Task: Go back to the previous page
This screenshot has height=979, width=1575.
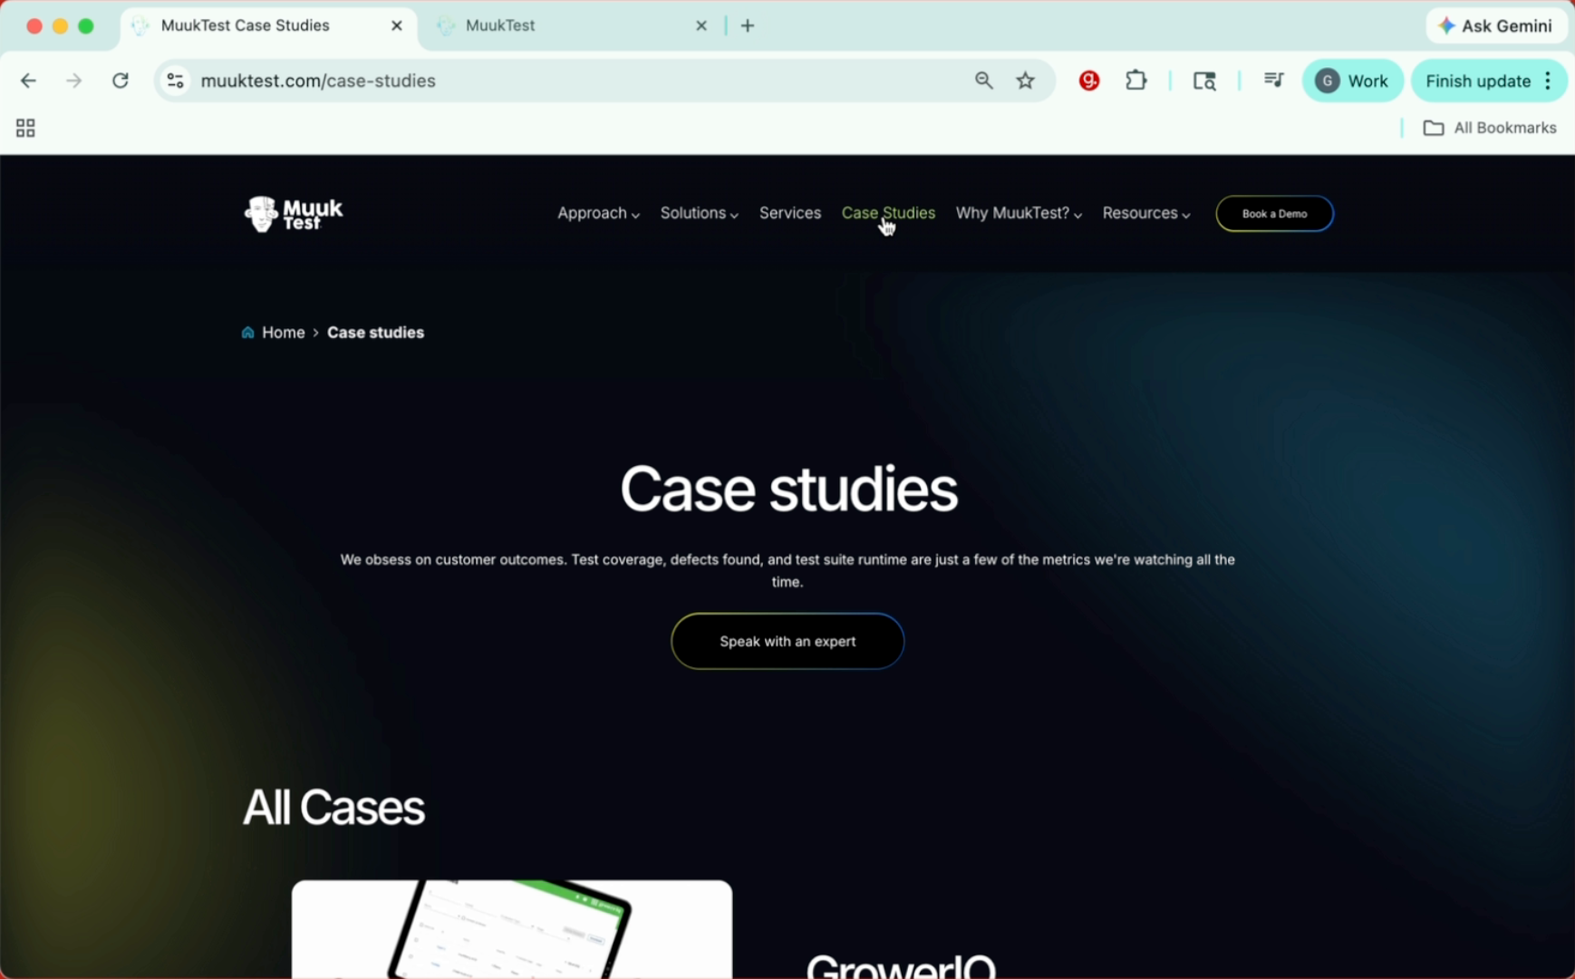Action: [x=28, y=81]
